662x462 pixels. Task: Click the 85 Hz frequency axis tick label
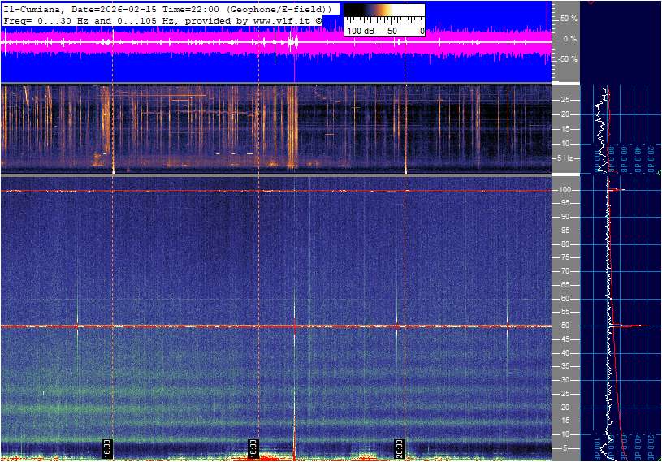click(566, 230)
